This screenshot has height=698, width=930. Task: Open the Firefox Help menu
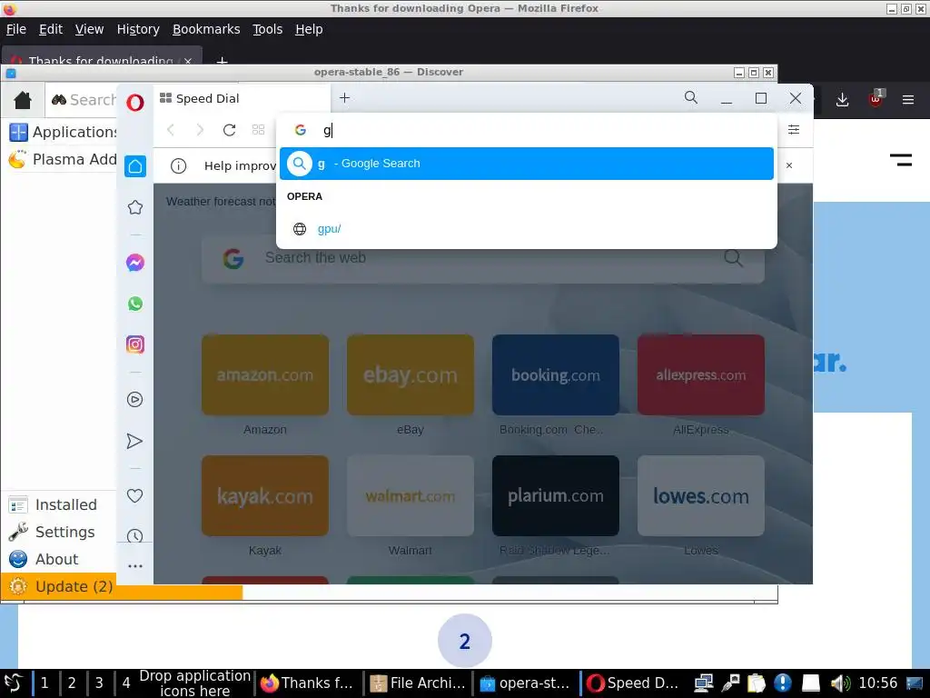point(309,29)
